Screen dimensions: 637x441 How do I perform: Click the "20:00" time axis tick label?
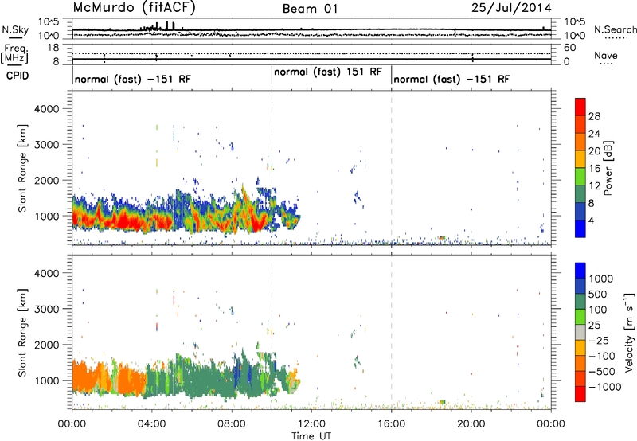point(471,424)
